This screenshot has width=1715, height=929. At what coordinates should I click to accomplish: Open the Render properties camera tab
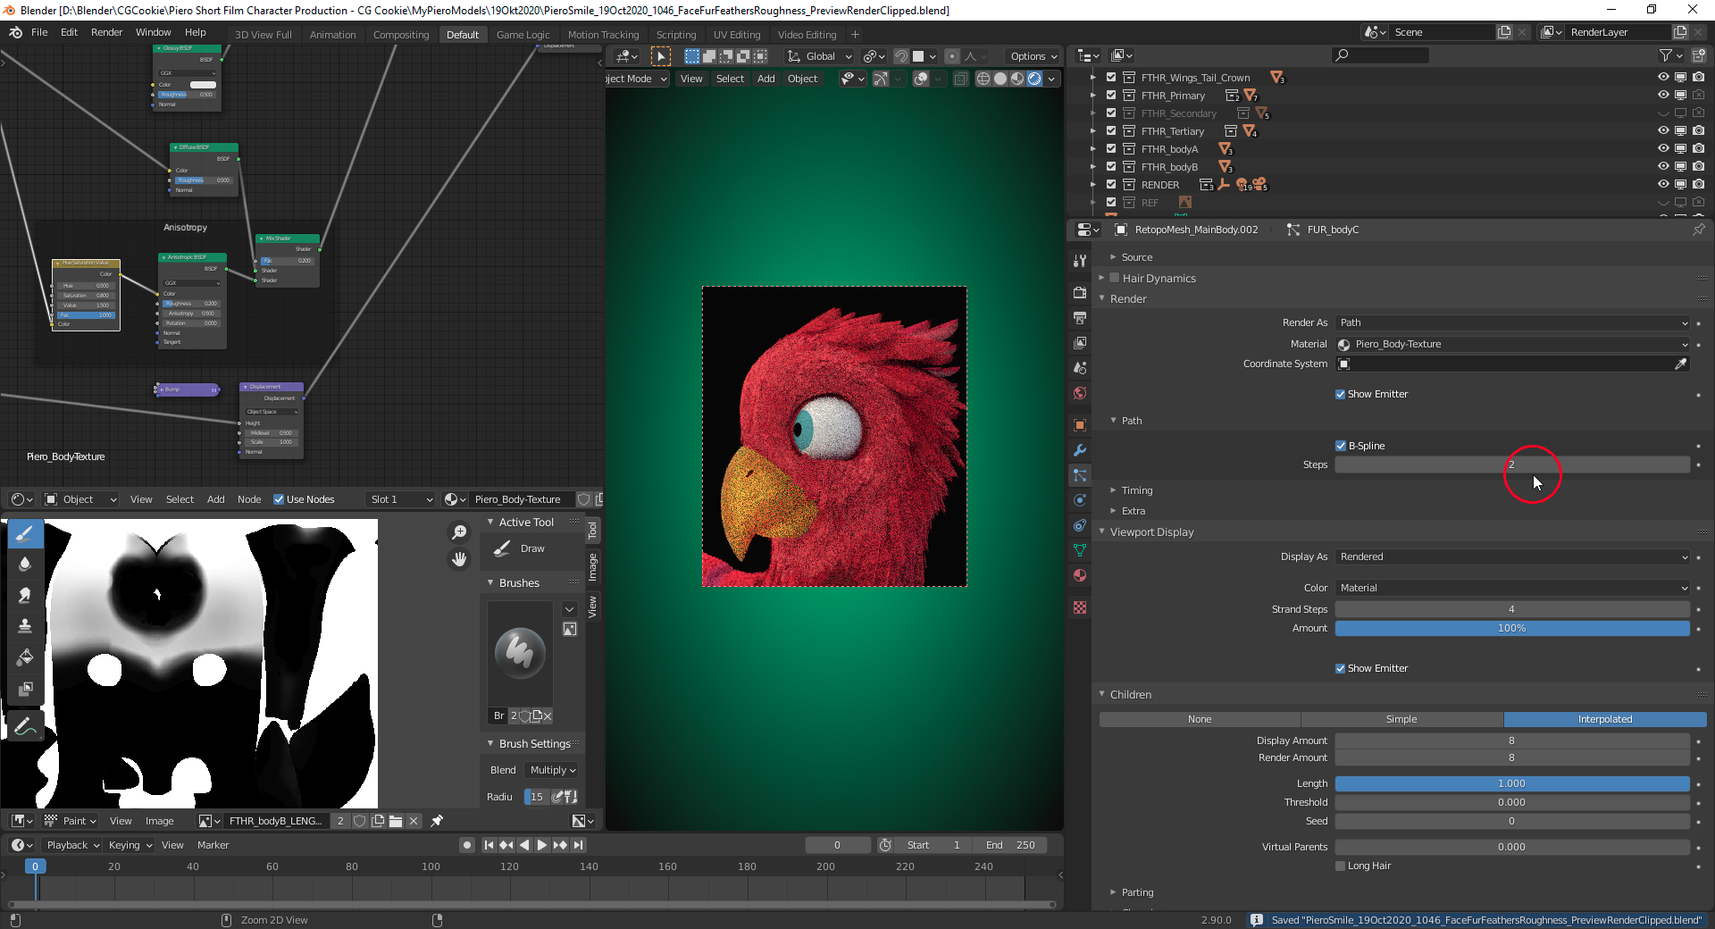click(x=1079, y=292)
